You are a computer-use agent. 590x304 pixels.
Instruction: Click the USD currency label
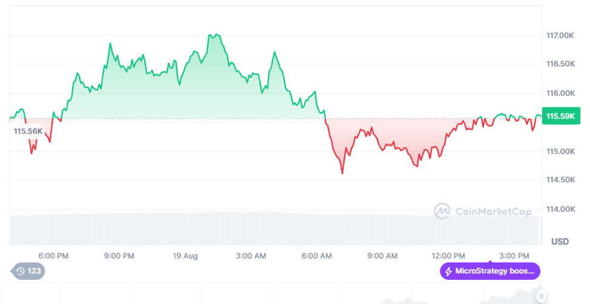[x=560, y=241]
